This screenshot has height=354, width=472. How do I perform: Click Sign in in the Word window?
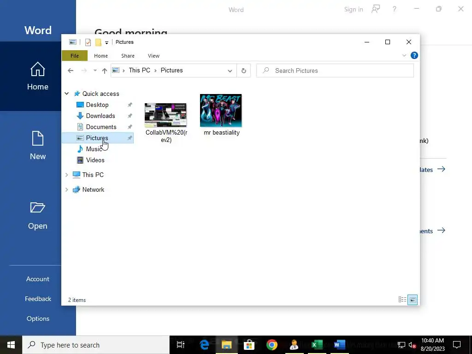pos(354,10)
